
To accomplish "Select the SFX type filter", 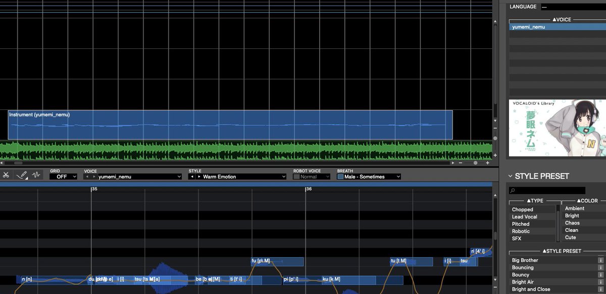I will [532, 239].
